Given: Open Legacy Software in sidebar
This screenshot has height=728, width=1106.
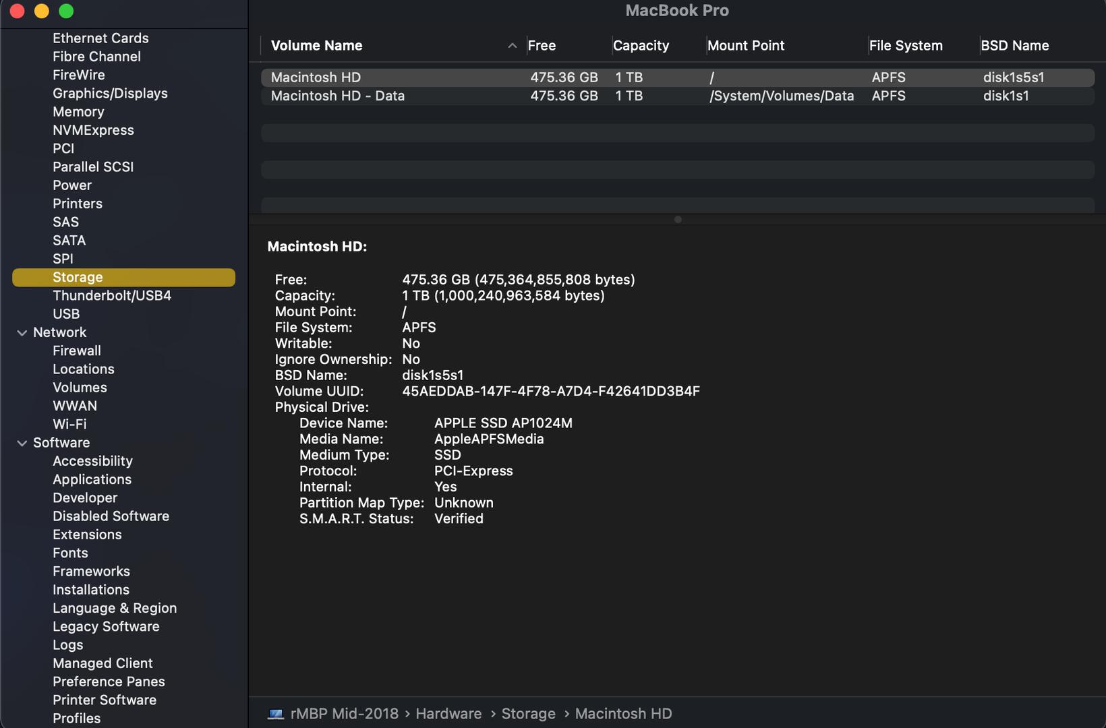Looking at the screenshot, I should pyautogui.click(x=106, y=626).
